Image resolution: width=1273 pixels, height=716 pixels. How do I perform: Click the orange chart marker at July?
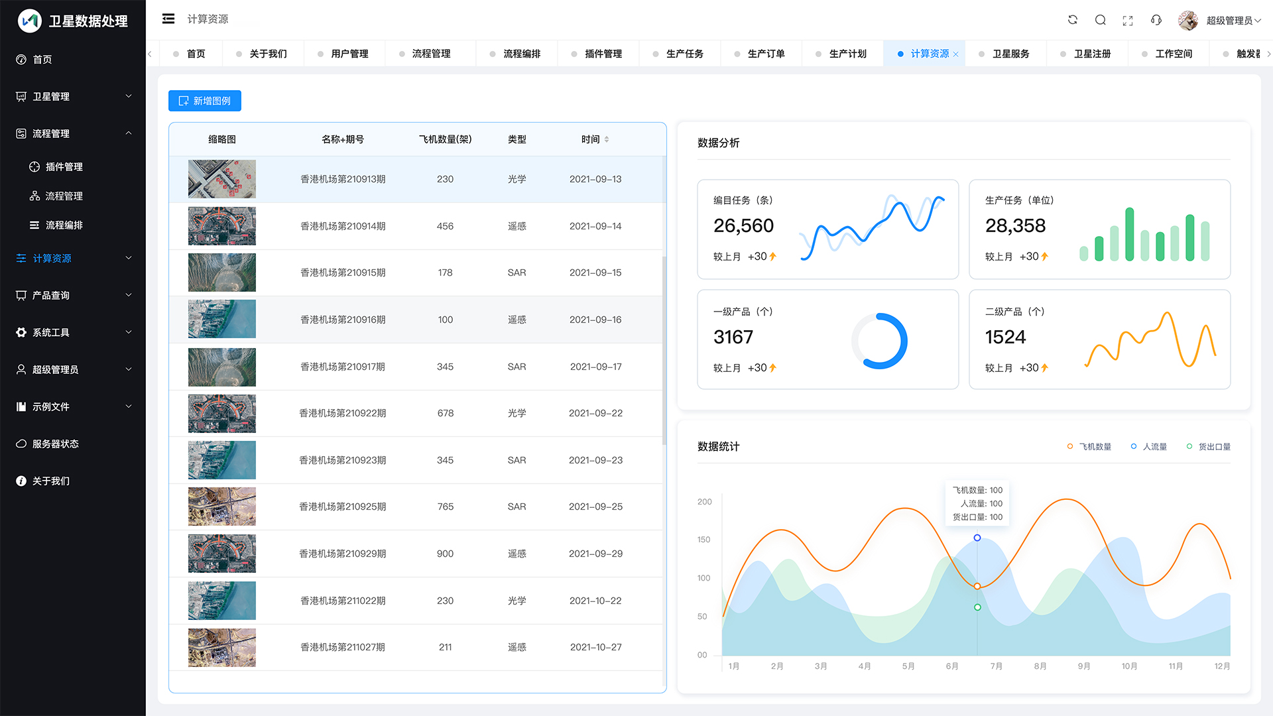[x=977, y=586]
